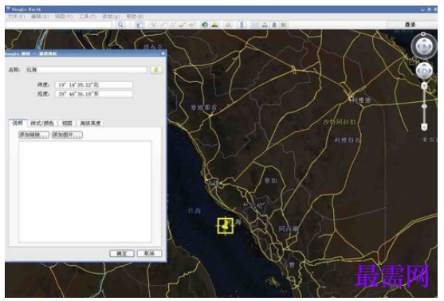
Task: Click the N north marker on compass
Action: coord(423,34)
